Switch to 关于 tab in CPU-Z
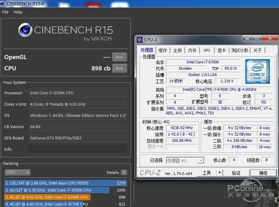This screenshot has height=207, width=279. point(258,50)
